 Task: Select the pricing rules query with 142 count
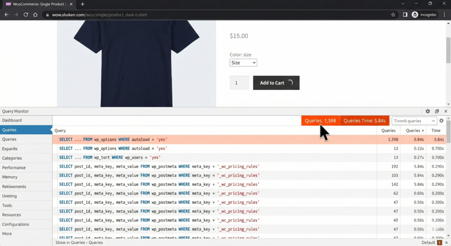(249, 184)
